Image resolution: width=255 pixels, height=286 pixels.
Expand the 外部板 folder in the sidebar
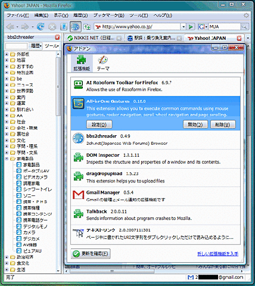7,54
